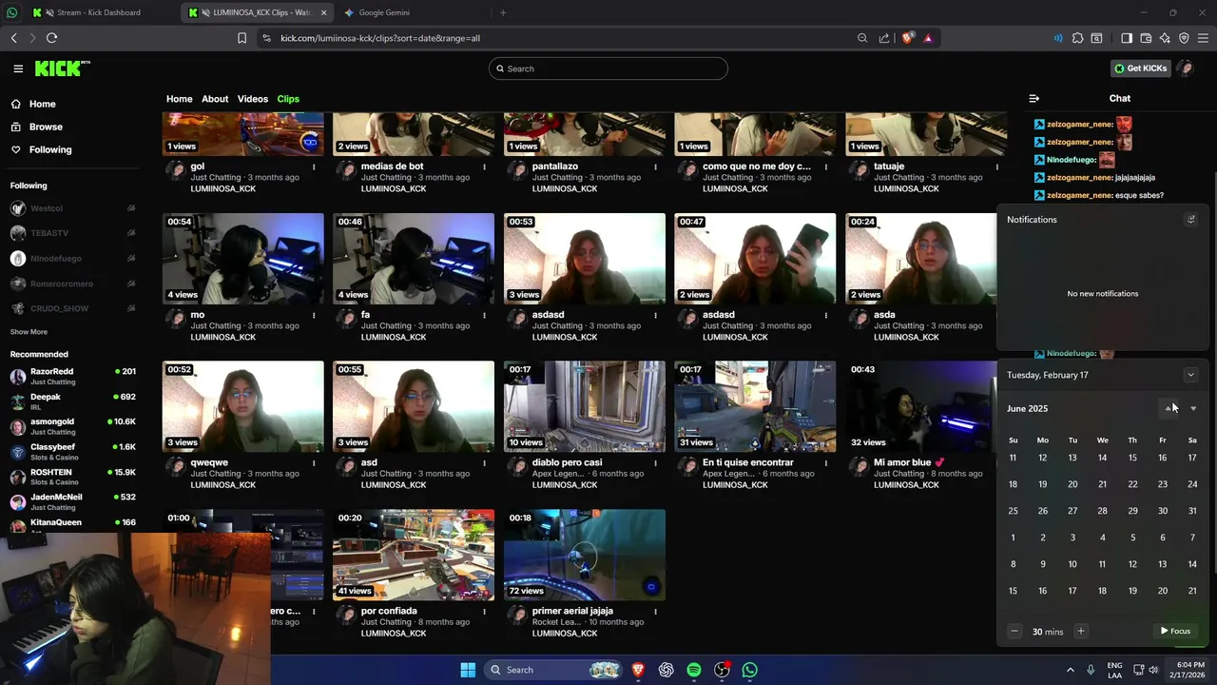Click the KICK logo
Viewport: 1217px width, 685px height.
(x=62, y=68)
